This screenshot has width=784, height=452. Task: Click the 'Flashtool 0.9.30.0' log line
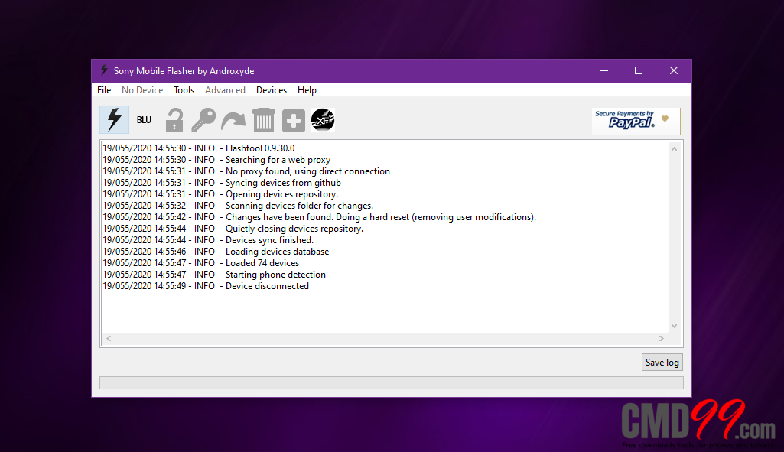[x=199, y=148]
